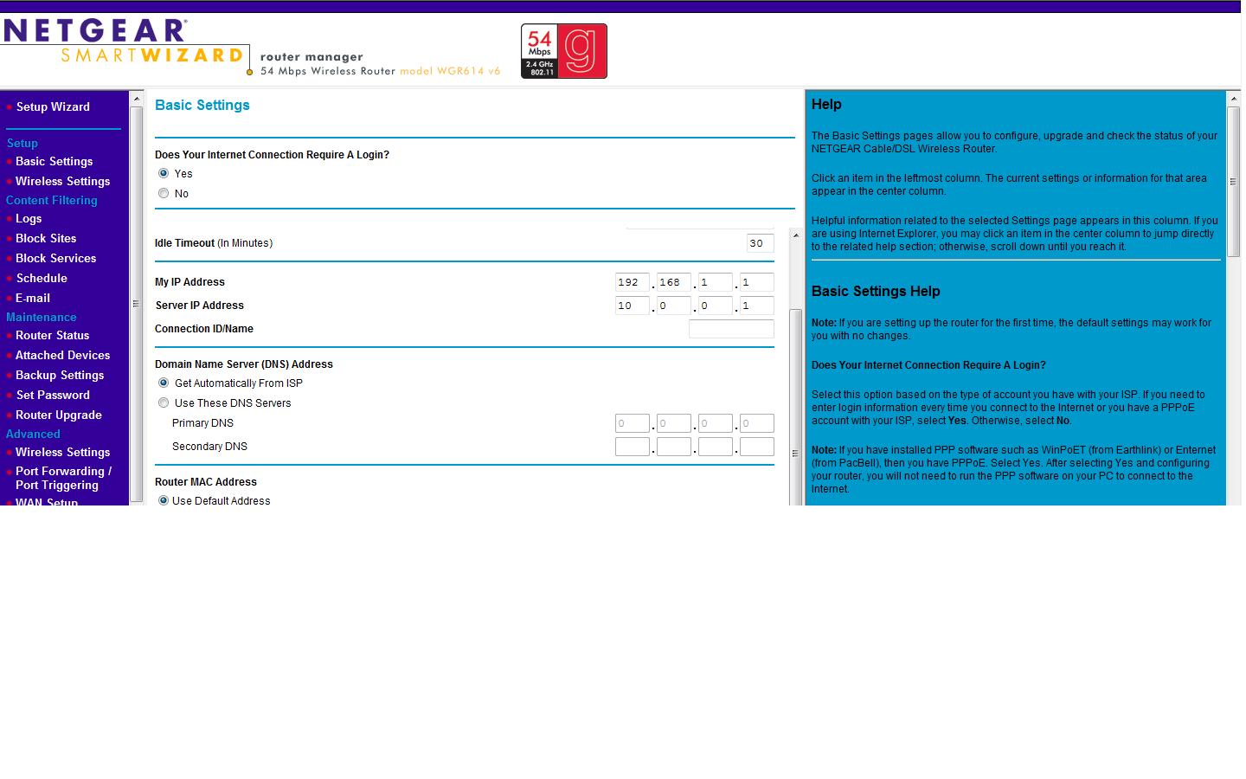Viewport: 1246px width, 779px height.
Task: Open Wireless Settings under Setup
Action: pos(62,181)
